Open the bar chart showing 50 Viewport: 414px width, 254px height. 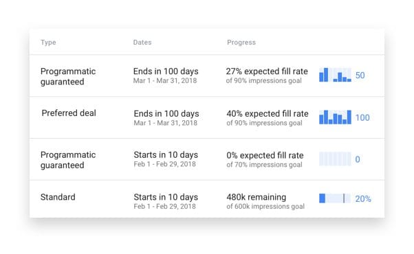335,75
